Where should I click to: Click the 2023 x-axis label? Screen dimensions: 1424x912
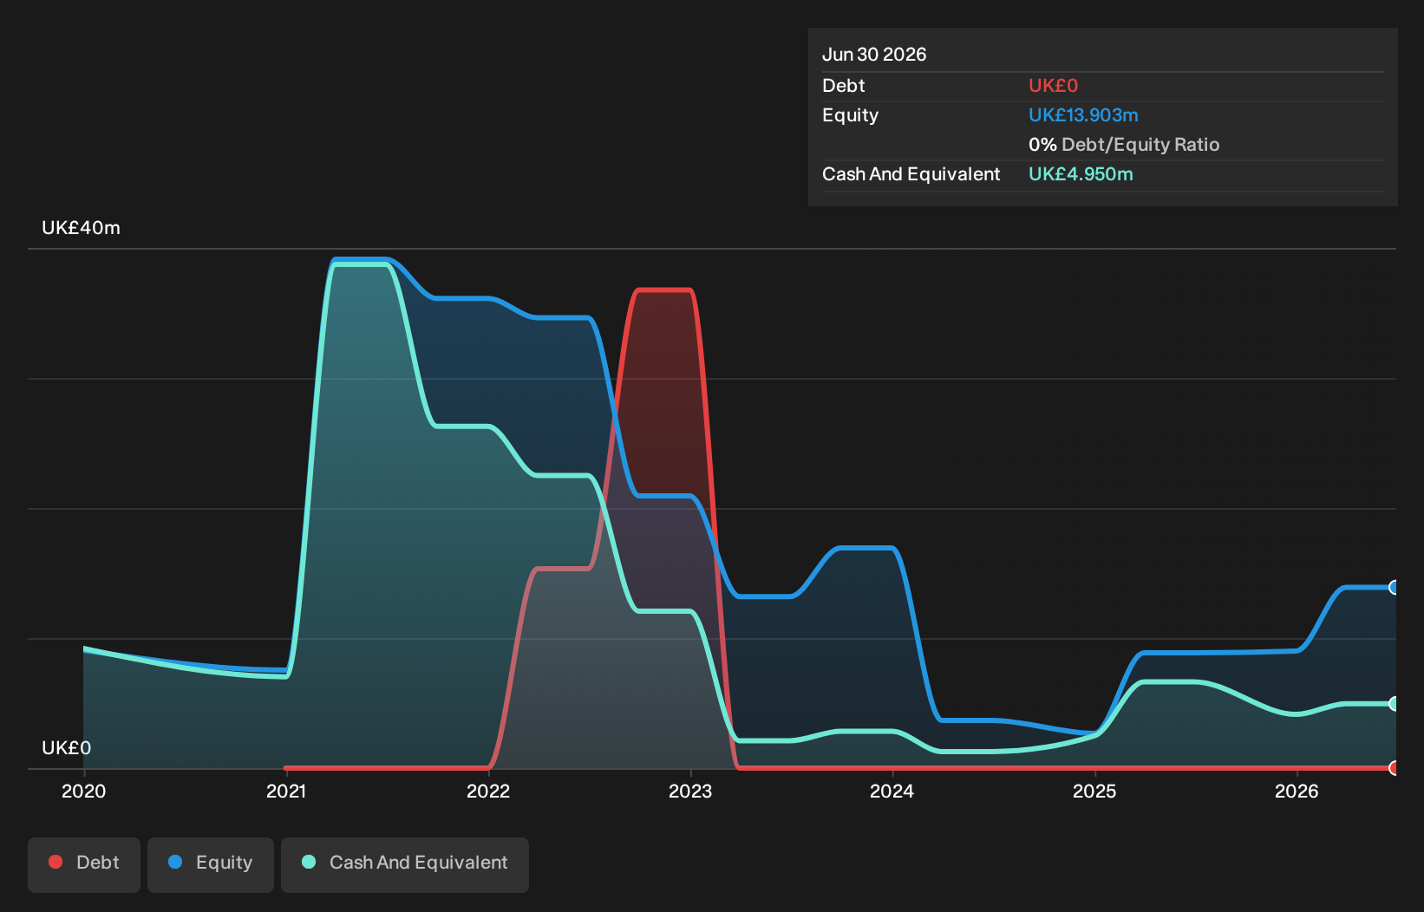(690, 791)
